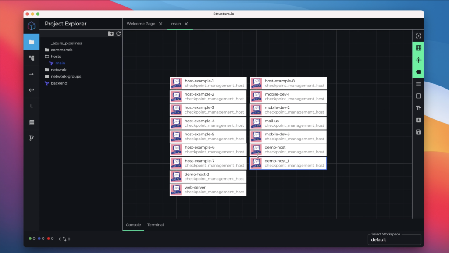This screenshot has height=253, width=449.
Task: Select the mobile-dev-3 node
Action: pyautogui.click(x=289, y=136)
